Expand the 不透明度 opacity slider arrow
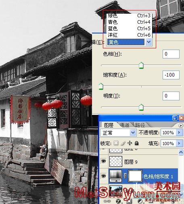The height and width of the screenshot is (204, 184). pos(179,133)
